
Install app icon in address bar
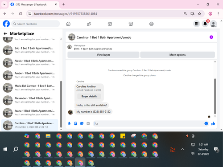(193, 14)
